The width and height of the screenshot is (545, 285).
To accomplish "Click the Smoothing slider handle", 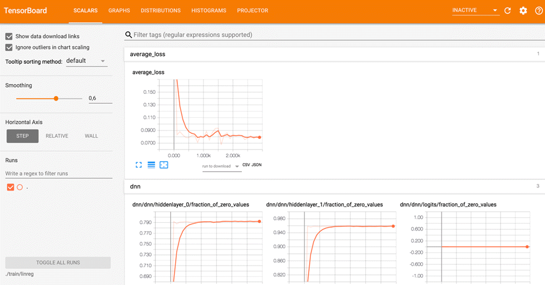I will pos(56,98).
